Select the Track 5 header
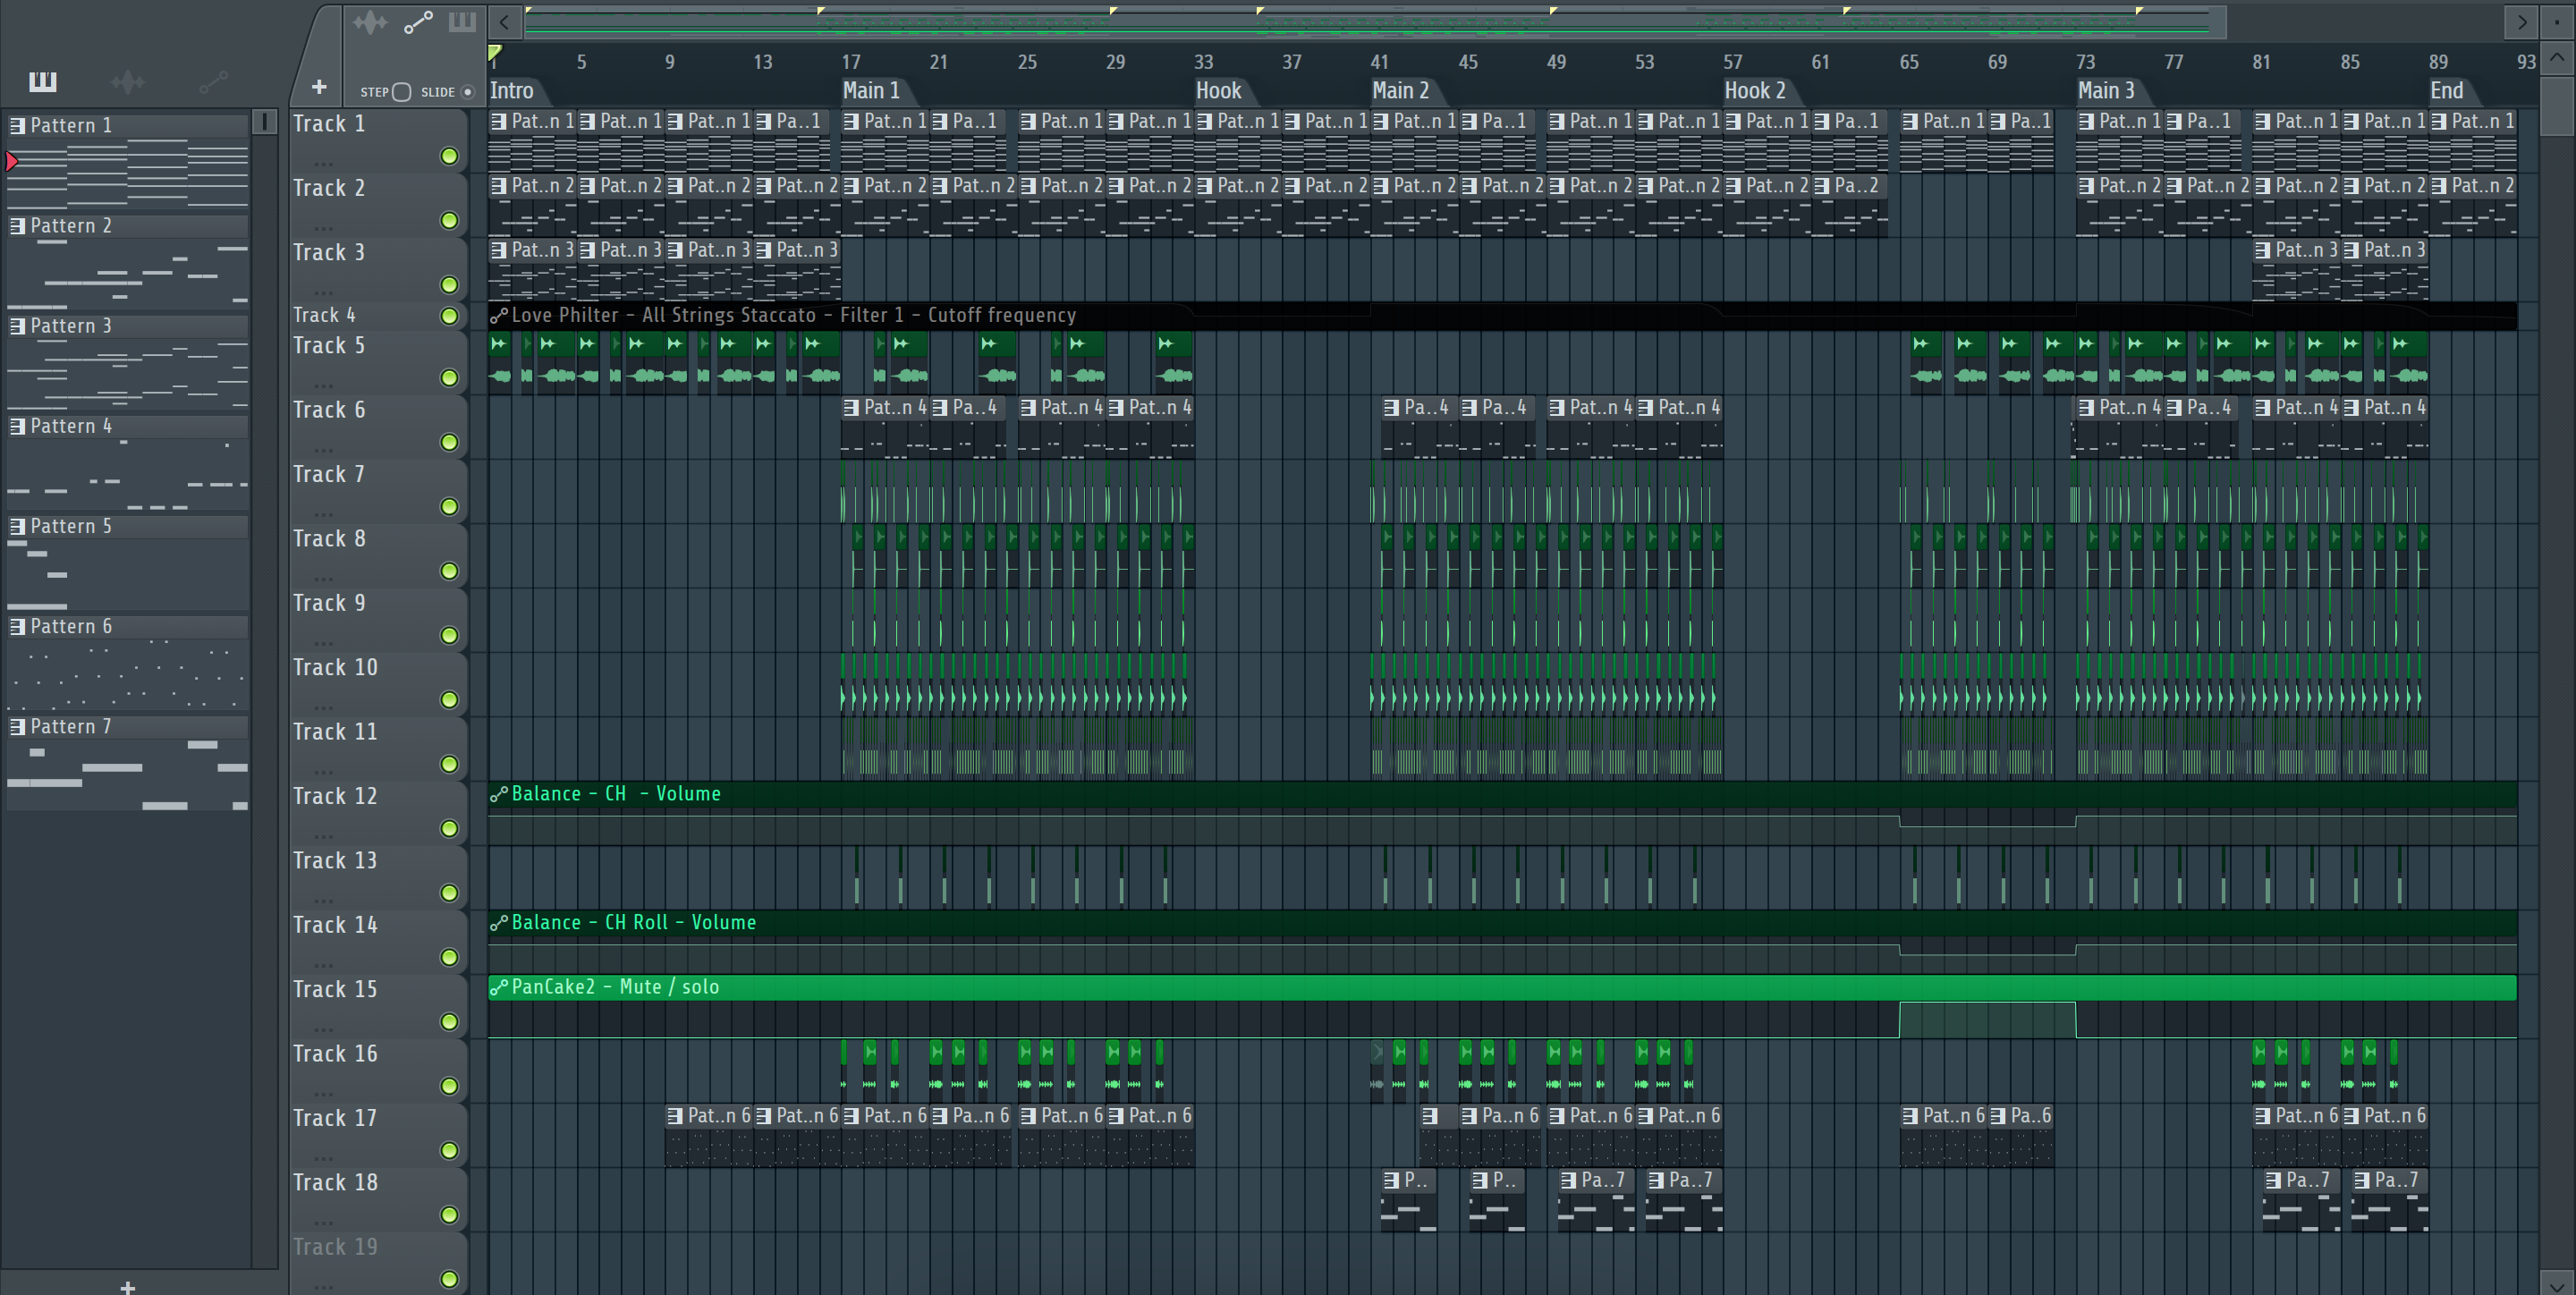The image size is (2576, 1295). pos(378,361)
